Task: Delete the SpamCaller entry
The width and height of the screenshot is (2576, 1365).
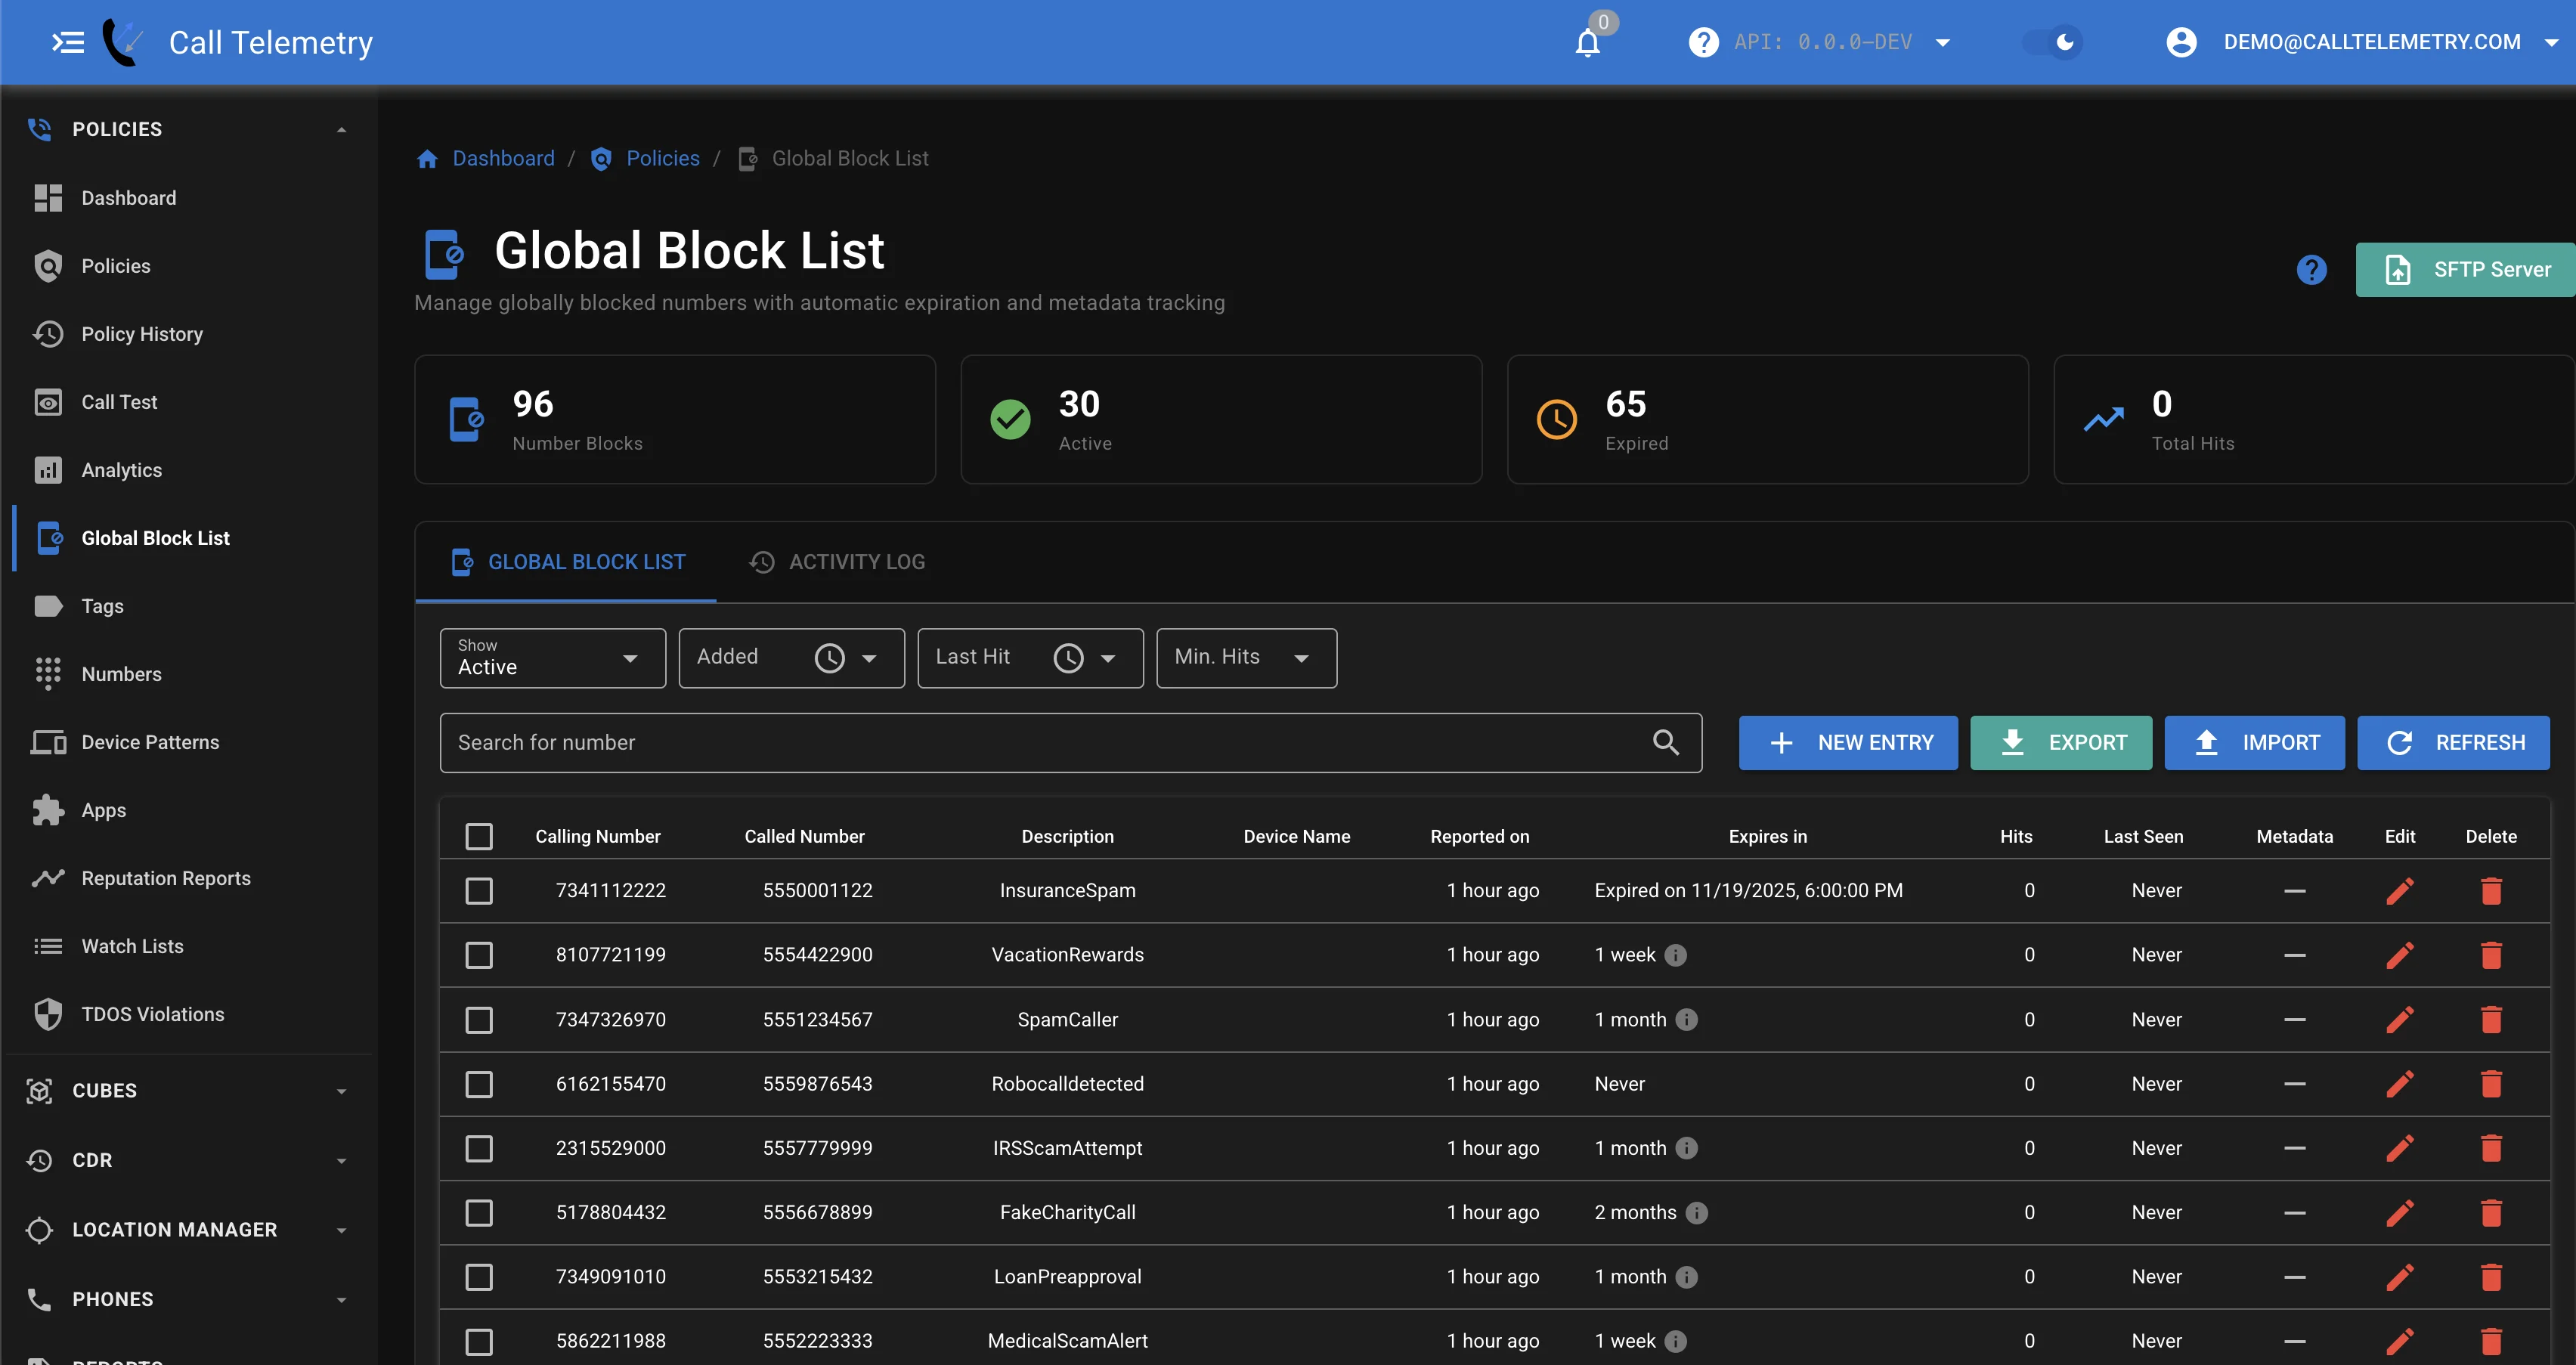Action: click(x=2491, y=1020)
